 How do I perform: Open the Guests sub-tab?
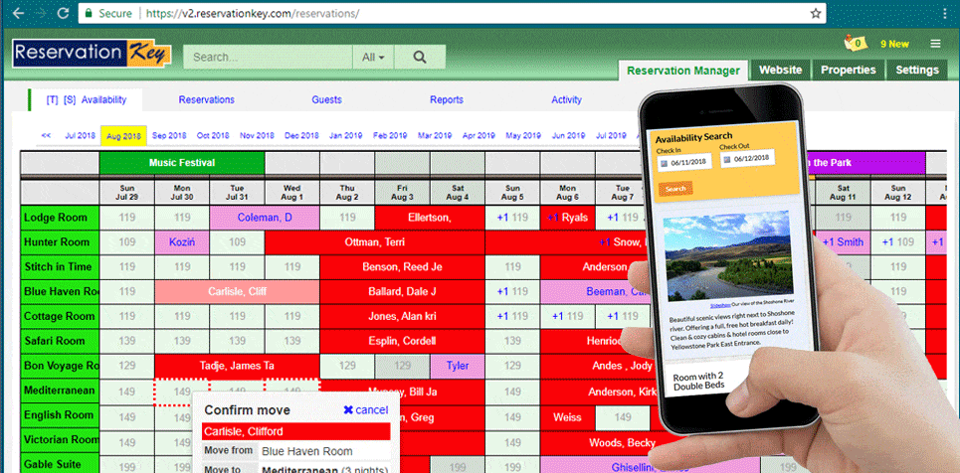(327, 99)
